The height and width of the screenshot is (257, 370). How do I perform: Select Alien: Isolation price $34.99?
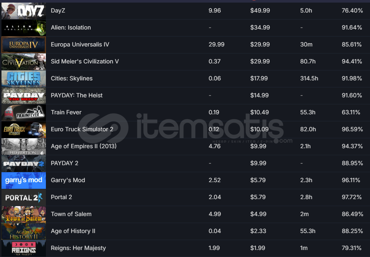[260, 28]
